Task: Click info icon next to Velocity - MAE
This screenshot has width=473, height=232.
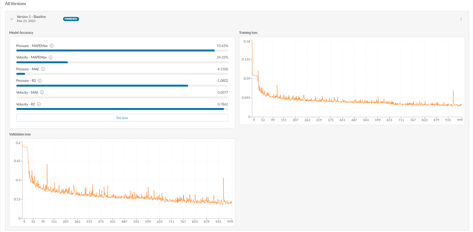Action: 42,92
